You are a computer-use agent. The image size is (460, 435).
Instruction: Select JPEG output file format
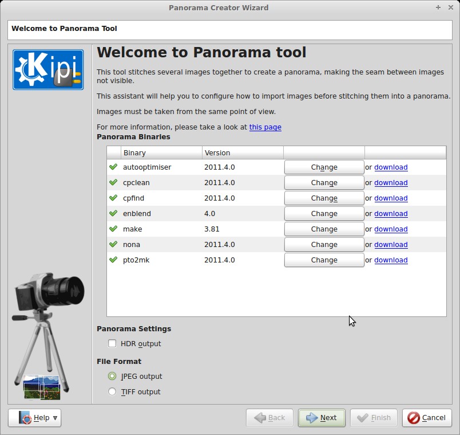[112, 376]
